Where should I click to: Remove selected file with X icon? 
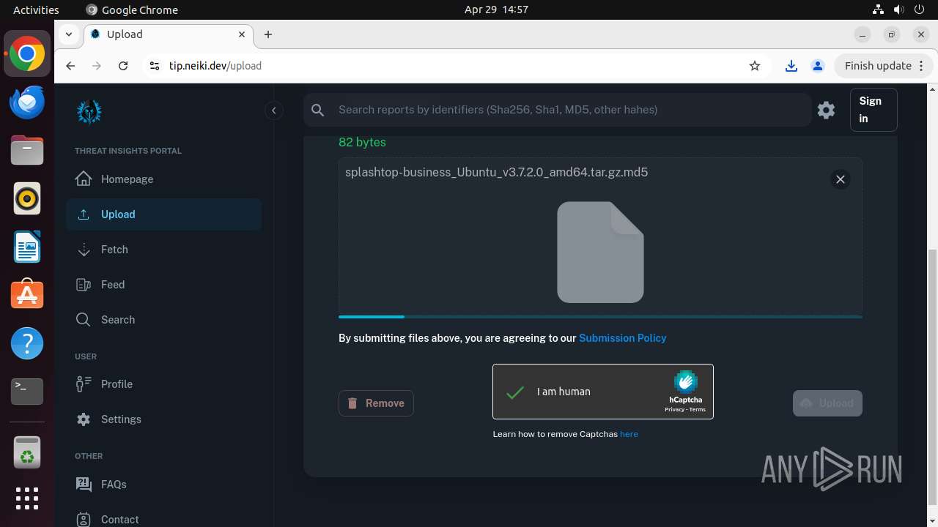click(x=841, y=179)
